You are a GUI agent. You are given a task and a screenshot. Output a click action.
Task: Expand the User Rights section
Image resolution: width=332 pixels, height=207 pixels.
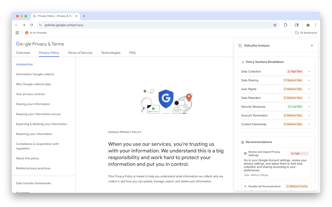point(309,89)
